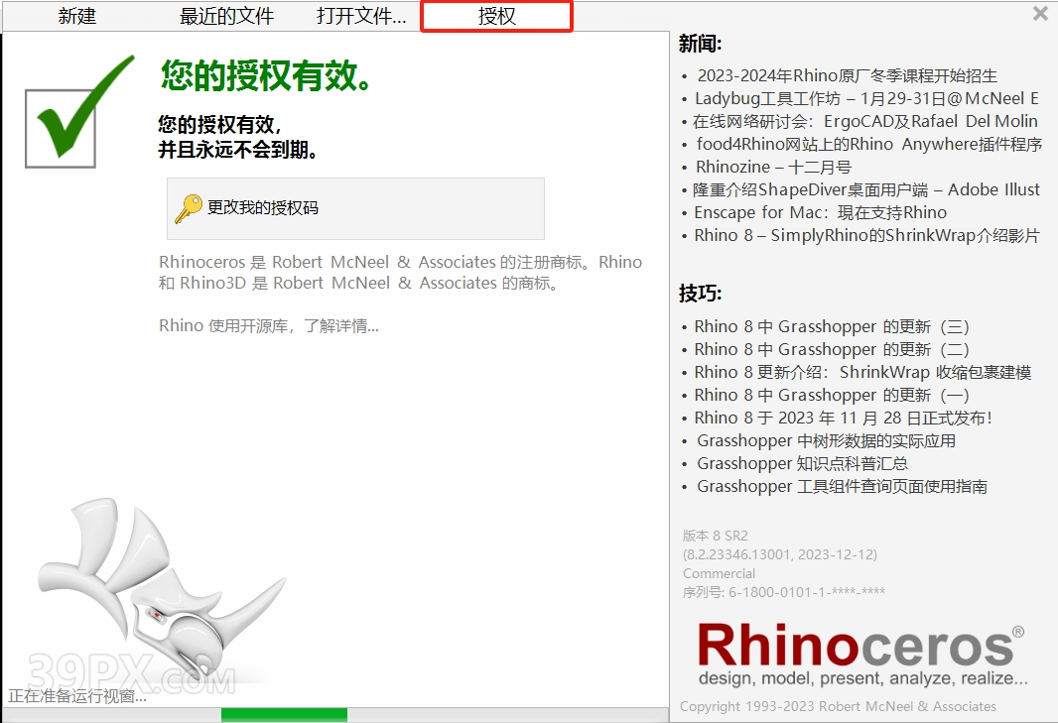
Task: Click the white rhino mascot image
Action: pyautogui.click(x=161, y=589)
